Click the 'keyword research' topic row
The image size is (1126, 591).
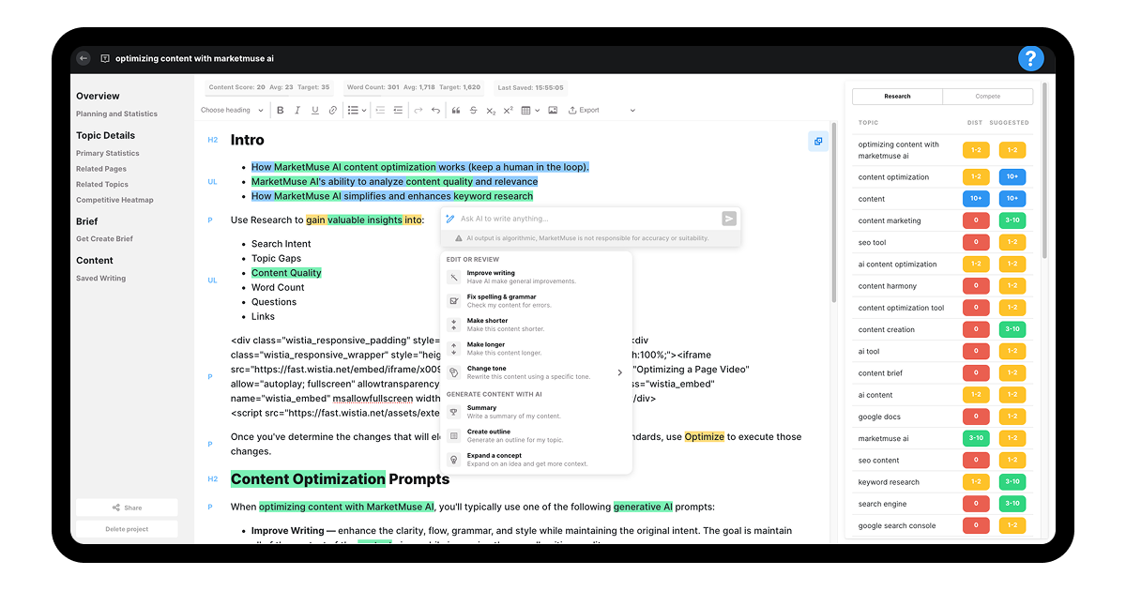(942, 482)
